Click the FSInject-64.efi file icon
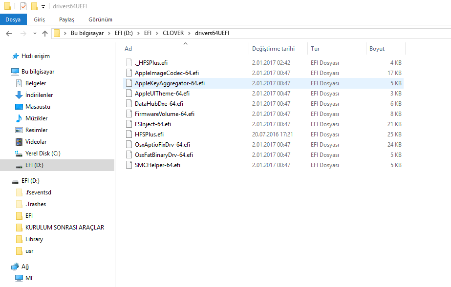This screenshot has width=451, height=287. click(x=129, y=124)
